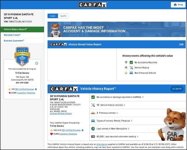Screen dimensions: 187x150
Task: Click the wrench Service History icon in value panel
Action: point(131,68)
